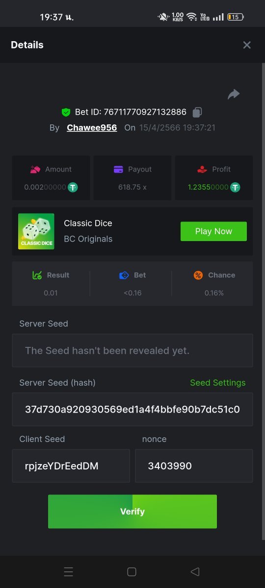Open Chawee956 user profile link
Screen dimensions: 265x588
92,128
